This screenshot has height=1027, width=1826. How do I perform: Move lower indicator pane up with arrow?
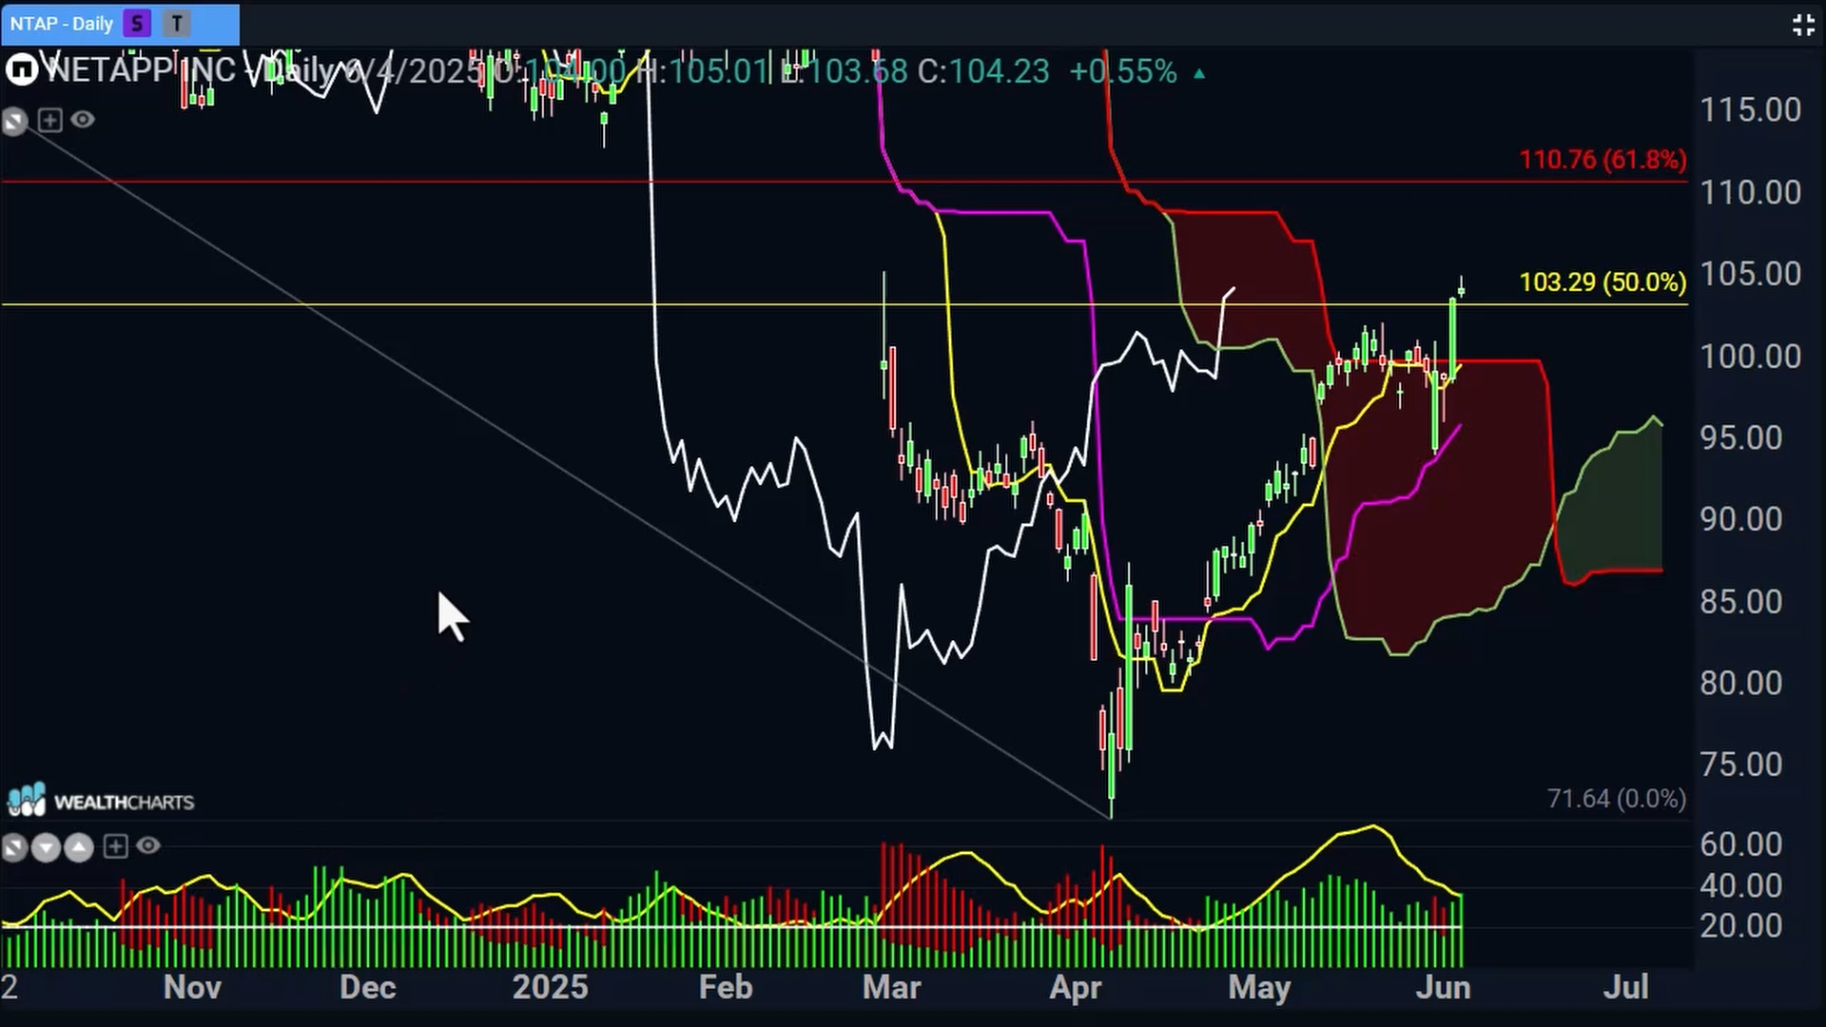click(x=79, y=846)
